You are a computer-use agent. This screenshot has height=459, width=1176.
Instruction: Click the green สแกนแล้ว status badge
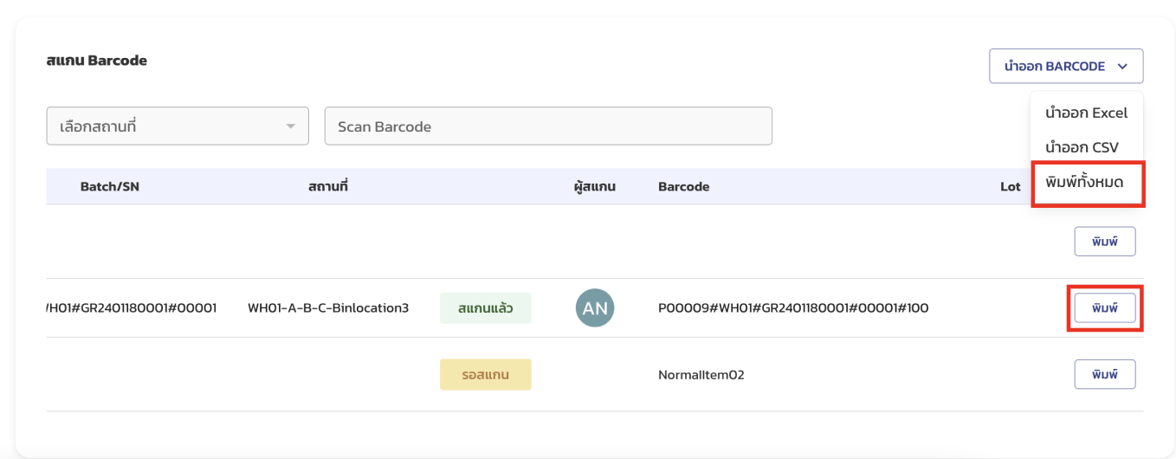coord(485,307)
